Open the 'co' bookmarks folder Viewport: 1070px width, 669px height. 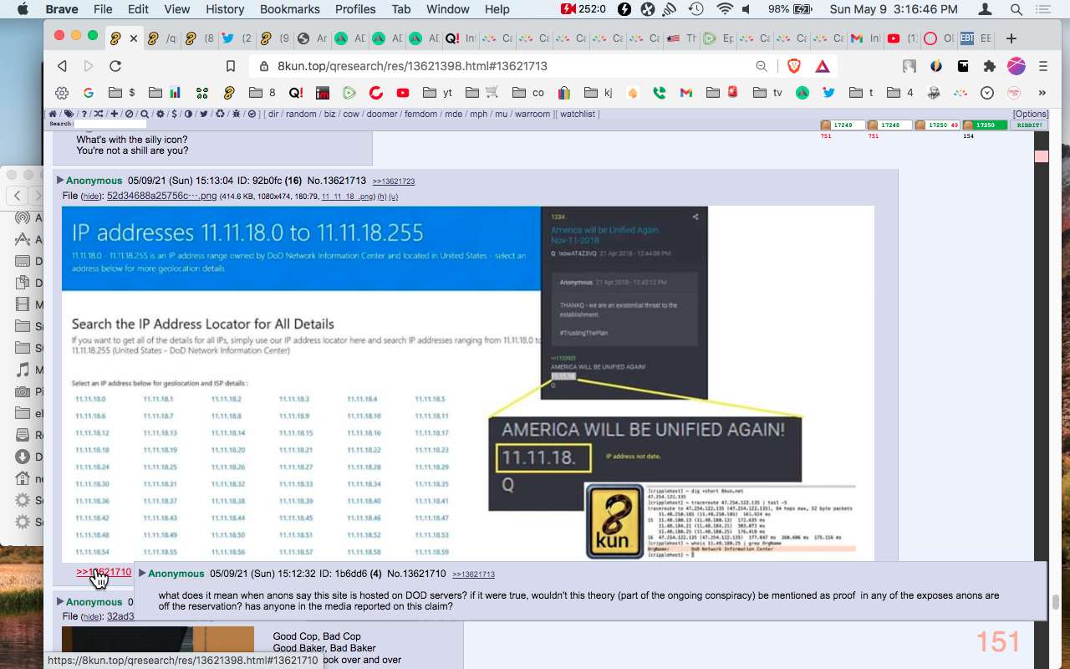(528, 93)
